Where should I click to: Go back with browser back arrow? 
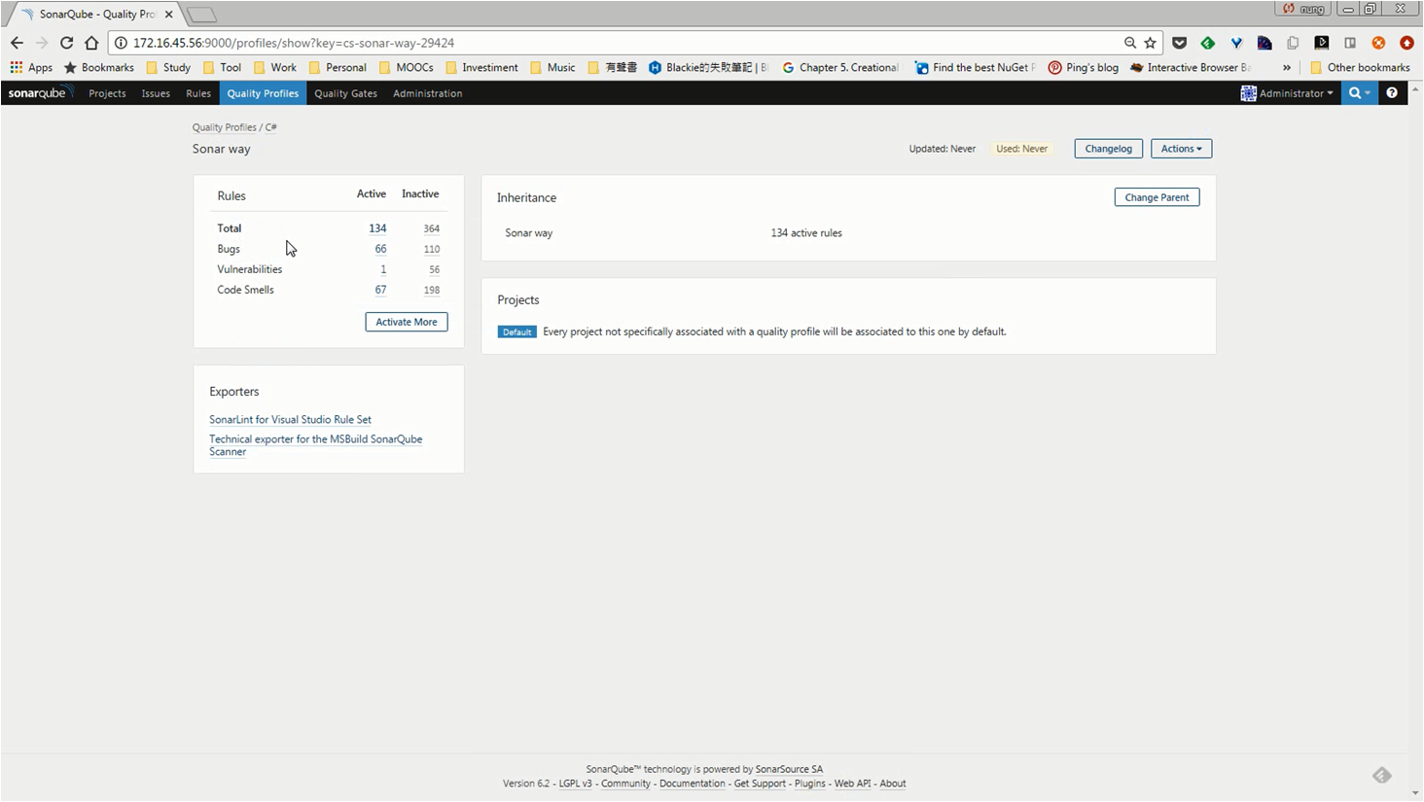pos(17,43)
